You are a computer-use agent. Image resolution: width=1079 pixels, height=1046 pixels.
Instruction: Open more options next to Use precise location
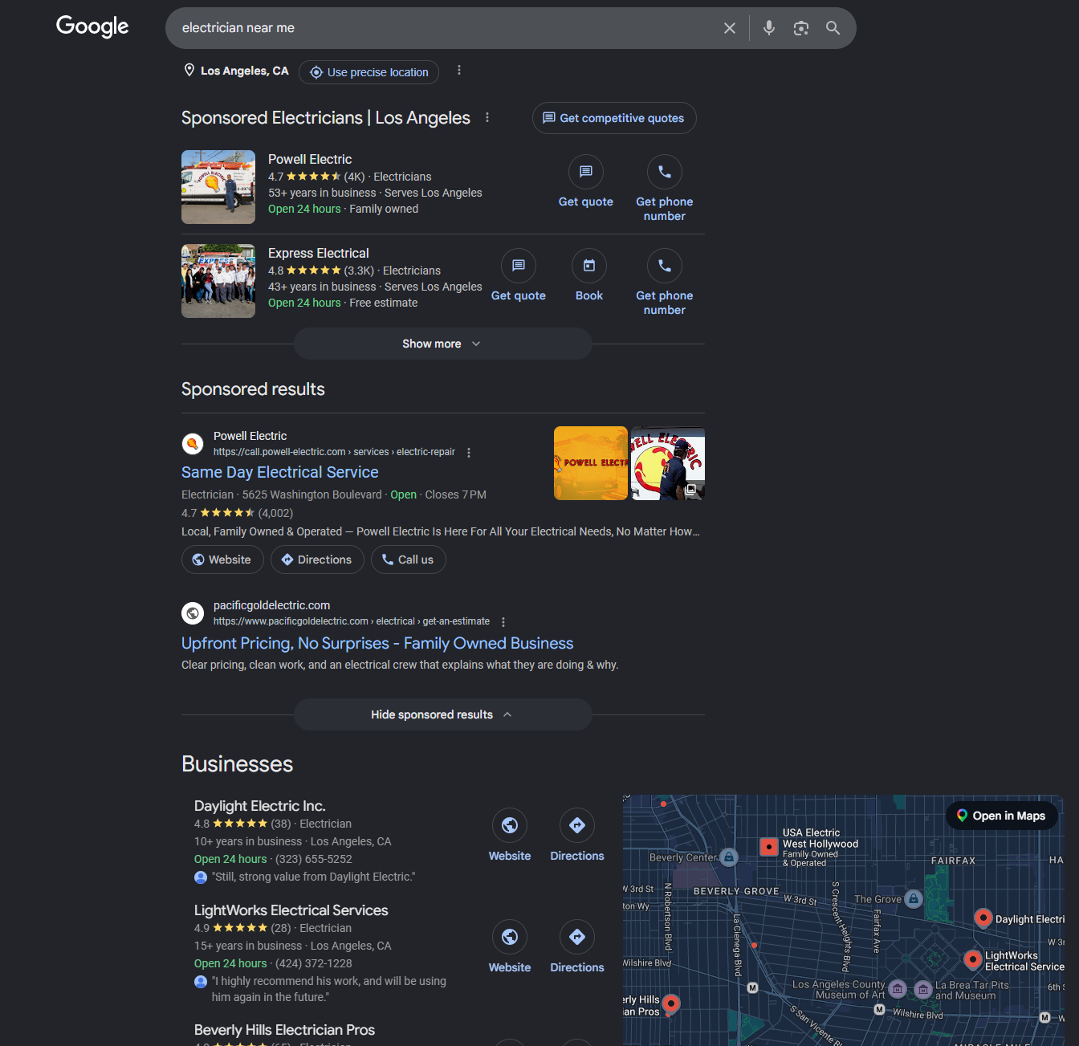pos(459,71)
